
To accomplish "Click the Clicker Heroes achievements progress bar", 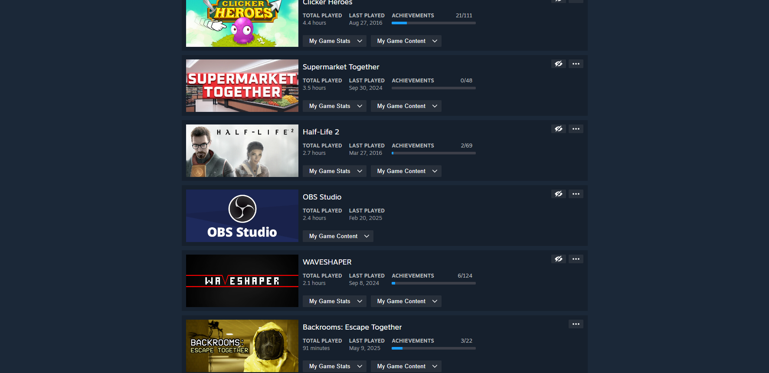I will [x=434, y=23].
